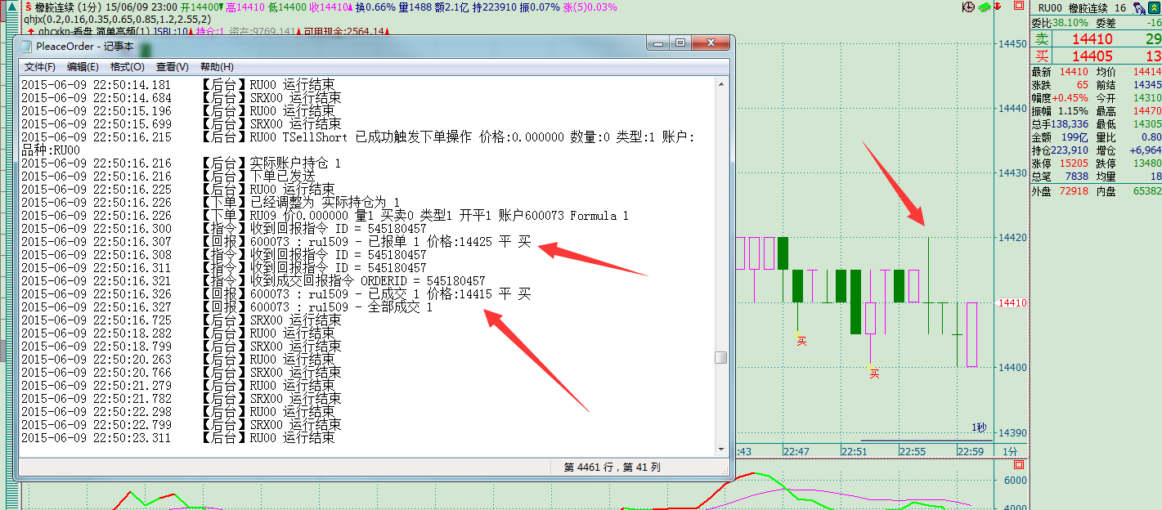This screenshot has height=510, width=1162.
Task: Click Notepad scrollbar up arrow
Action: (720, 83)
